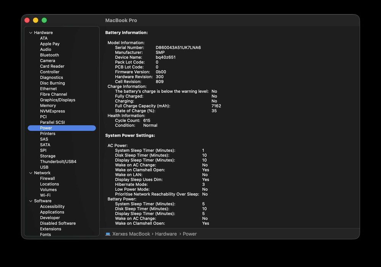Screen dimensions: 381x267
Task: Select Camera in the sidebar
Action: (x=48, y=61)
